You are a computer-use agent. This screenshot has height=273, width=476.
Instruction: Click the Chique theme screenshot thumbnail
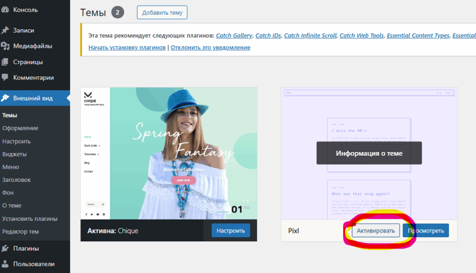pos(169,153)
